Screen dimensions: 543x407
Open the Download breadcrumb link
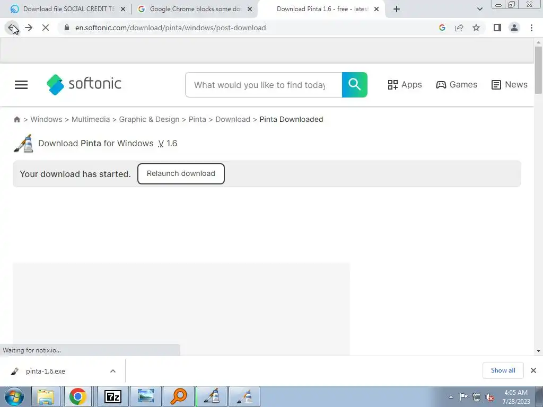point(233,119)
